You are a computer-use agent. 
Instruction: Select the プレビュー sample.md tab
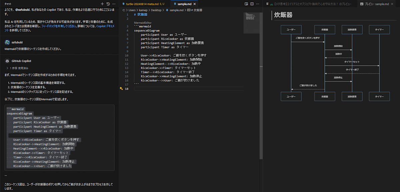[x=376, y=4]
